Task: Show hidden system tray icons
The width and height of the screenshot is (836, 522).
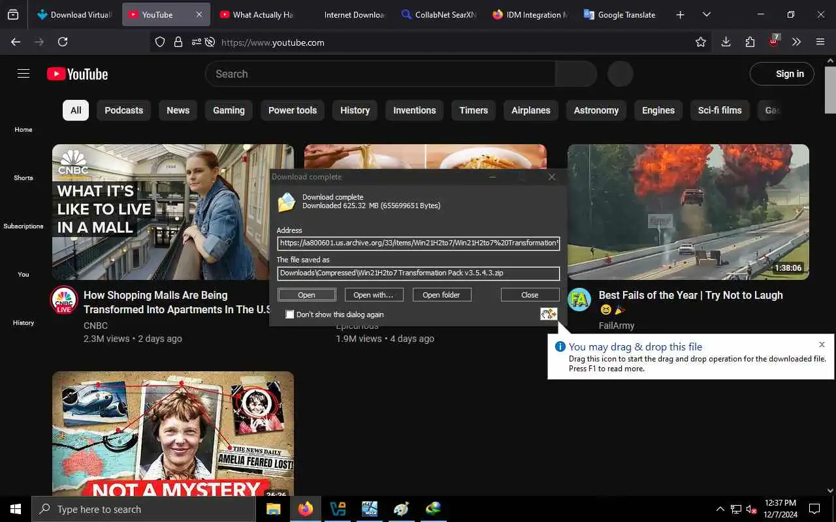Action: click(720, 509)
